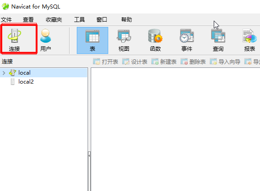Open the 帮助 help menu
The width and height of the screenshot is (260, 191).
click(127, 20)
